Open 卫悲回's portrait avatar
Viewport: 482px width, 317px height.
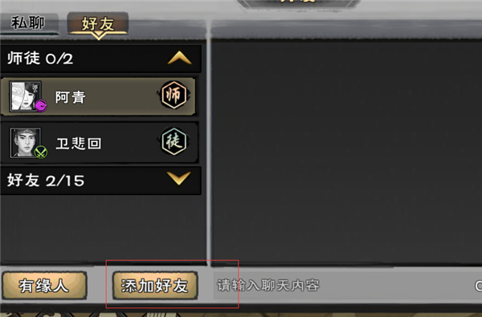pyautogui.click(x=26, y=143)
